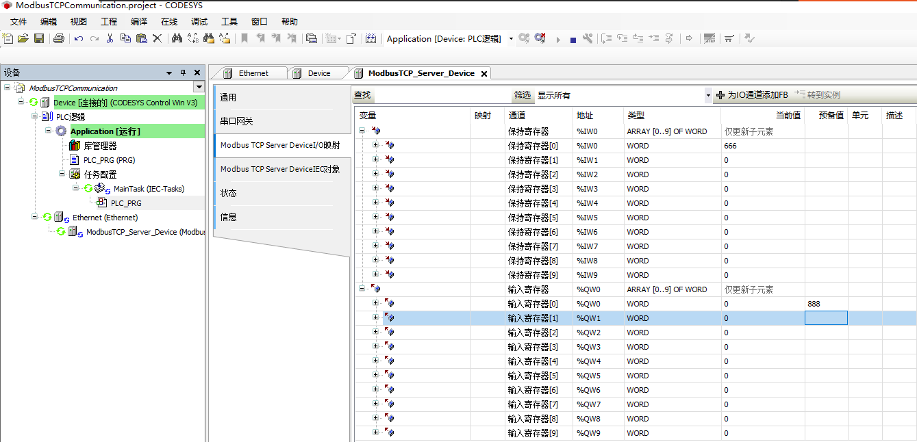Click the Toggle bookmark icon
Viewport: 917px width, 442px height.
[x=244, y=38]
